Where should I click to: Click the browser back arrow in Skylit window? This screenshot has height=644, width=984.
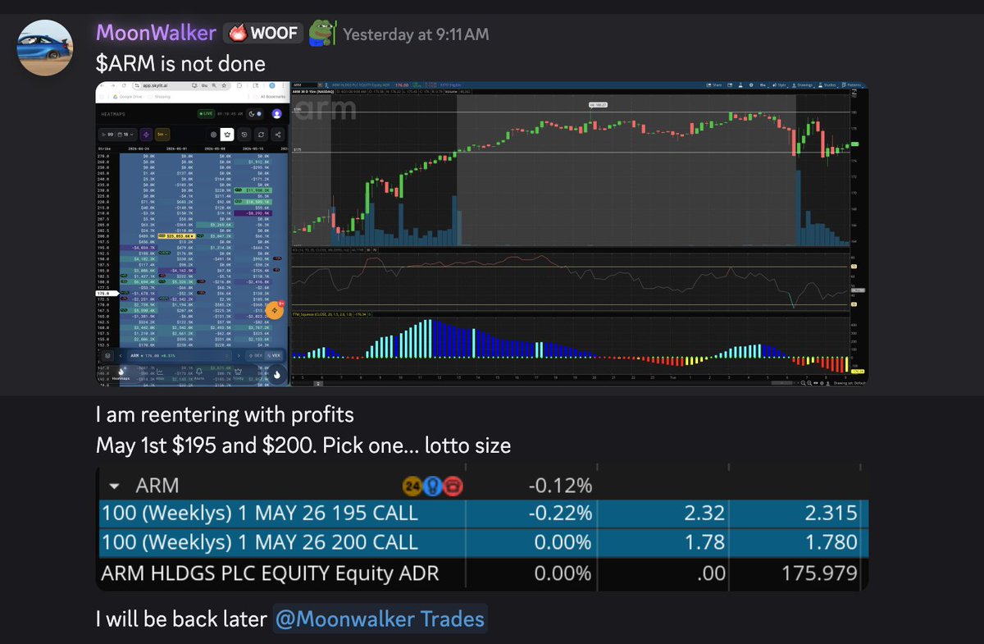click(x=102, y=85)
